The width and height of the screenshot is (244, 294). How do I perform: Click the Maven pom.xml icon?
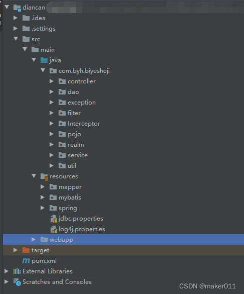click(26, 261)
